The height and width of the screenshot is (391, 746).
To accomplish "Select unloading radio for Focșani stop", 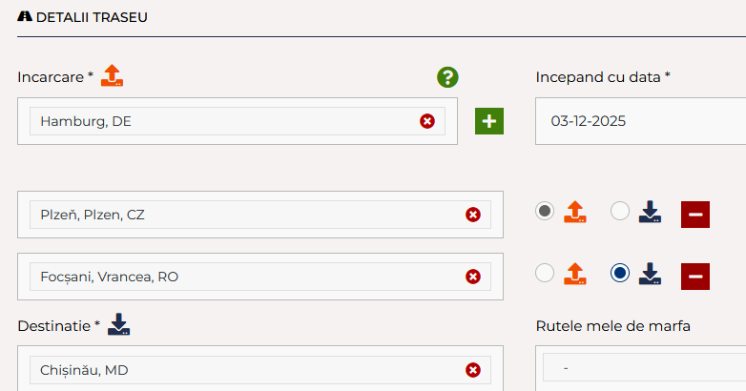I will click(620, 274).
